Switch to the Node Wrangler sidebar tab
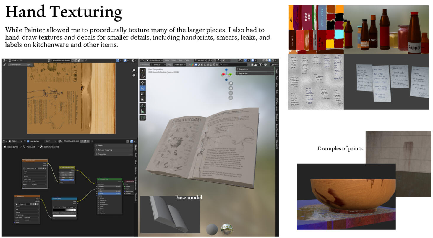 [136, 183]
